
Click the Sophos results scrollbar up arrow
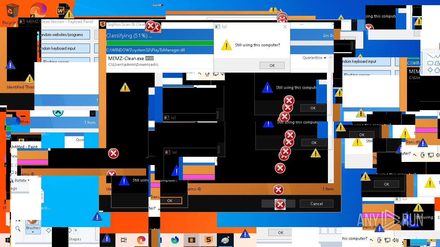point(331,58)
